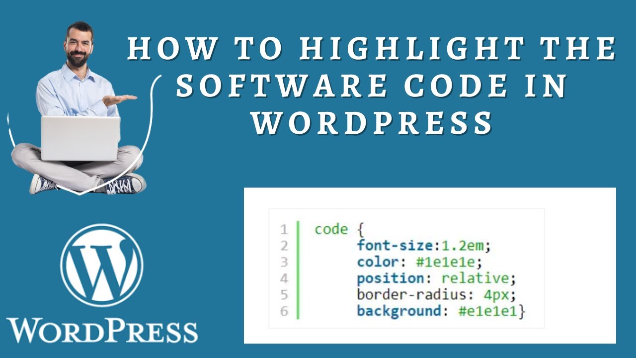
Task: Click the WORDPRESS line of the heading
Action: 373,121
